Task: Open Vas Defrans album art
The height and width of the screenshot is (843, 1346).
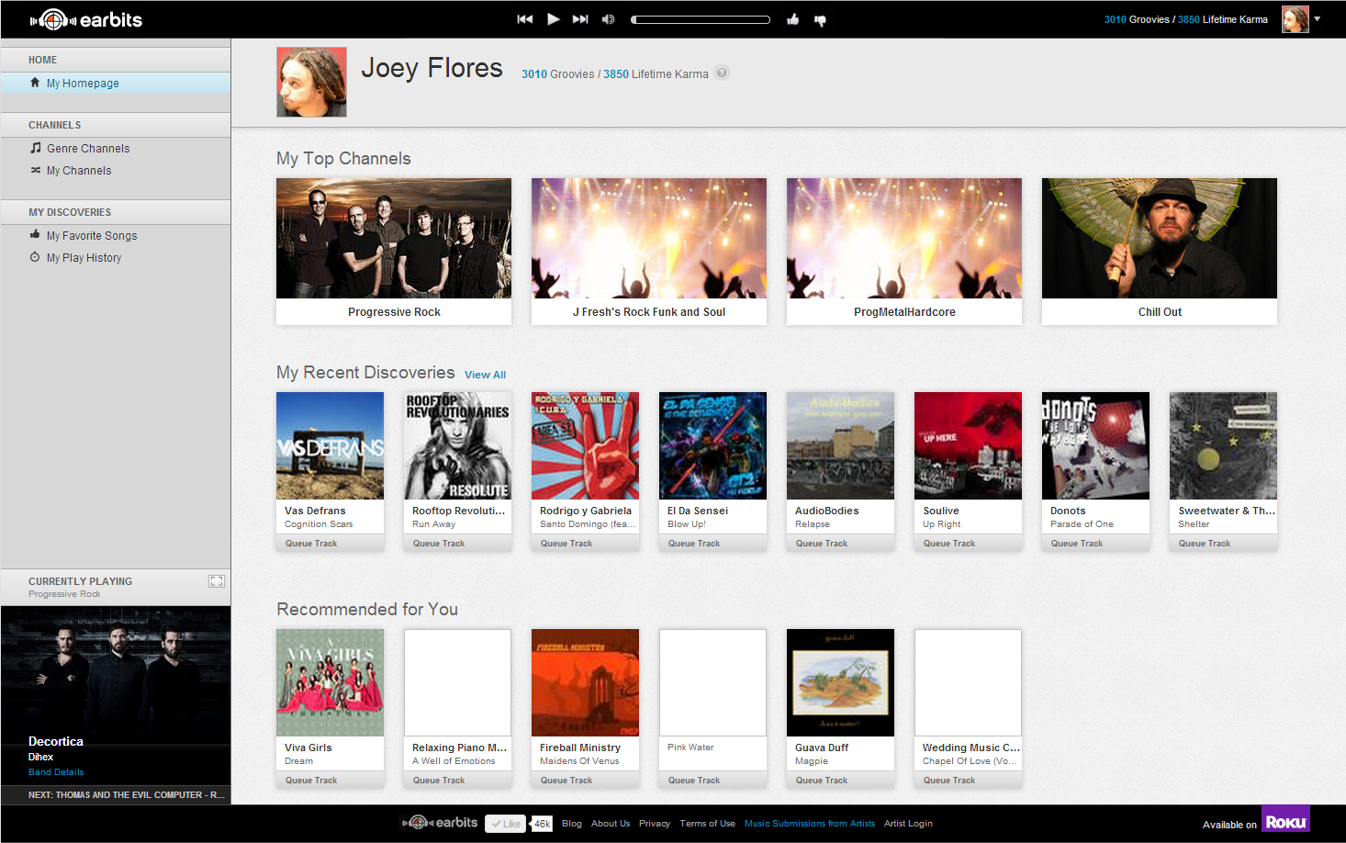Action: [331, 446]
